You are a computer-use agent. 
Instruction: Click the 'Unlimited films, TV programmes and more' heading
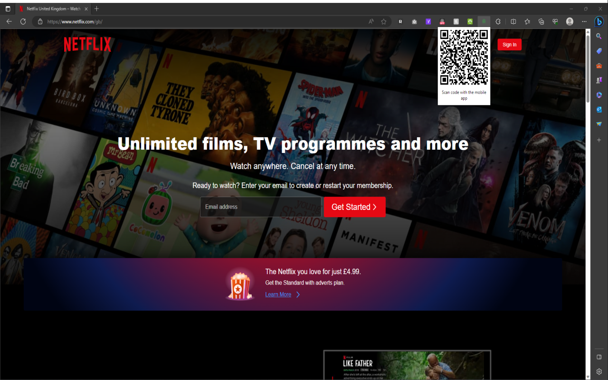293,143
